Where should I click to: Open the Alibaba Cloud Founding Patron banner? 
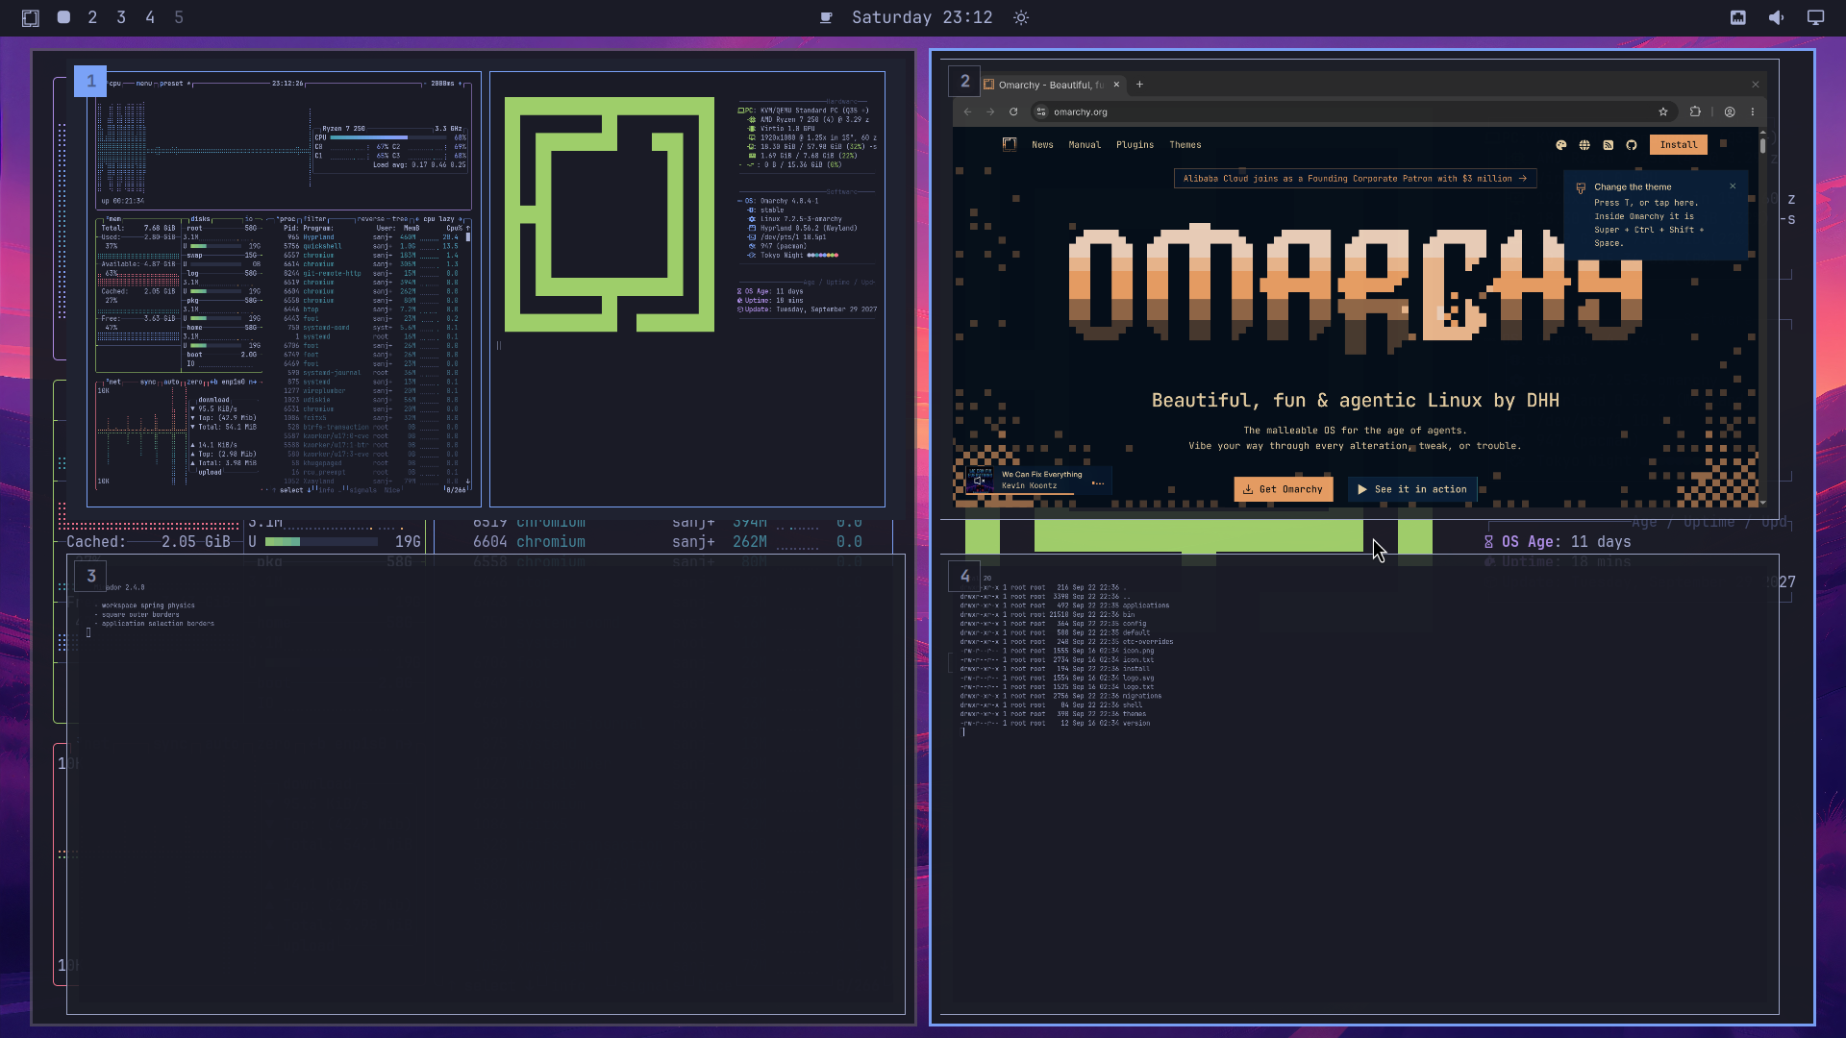(x=1355, y=179)
